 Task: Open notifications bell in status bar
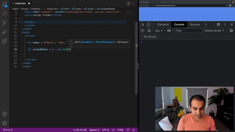coord(134,130)
